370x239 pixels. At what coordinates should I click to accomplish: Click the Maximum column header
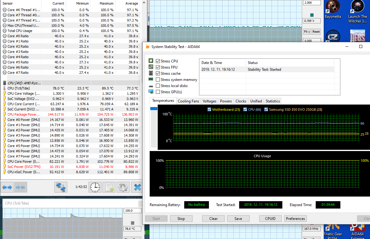[103, 3]
